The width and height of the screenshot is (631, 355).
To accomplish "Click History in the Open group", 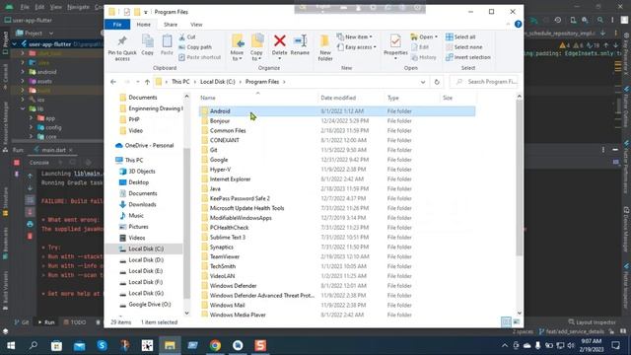I will pyautogui.click(x=424, y=57).
